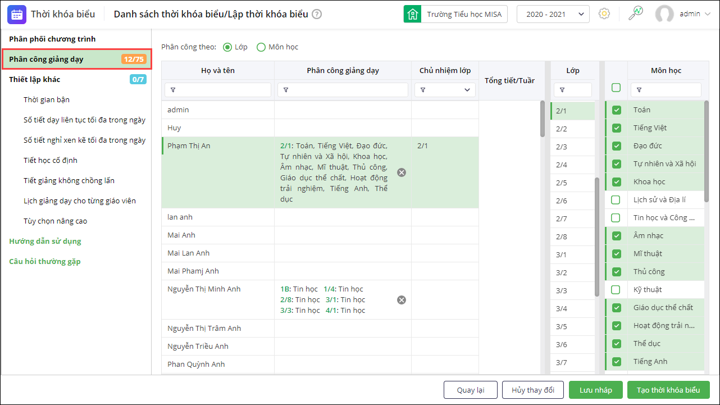720x405 pixels.
Task: Clear Nguyễn Thị Minh Anh's assignment X icon
Action: coord(402,300)
